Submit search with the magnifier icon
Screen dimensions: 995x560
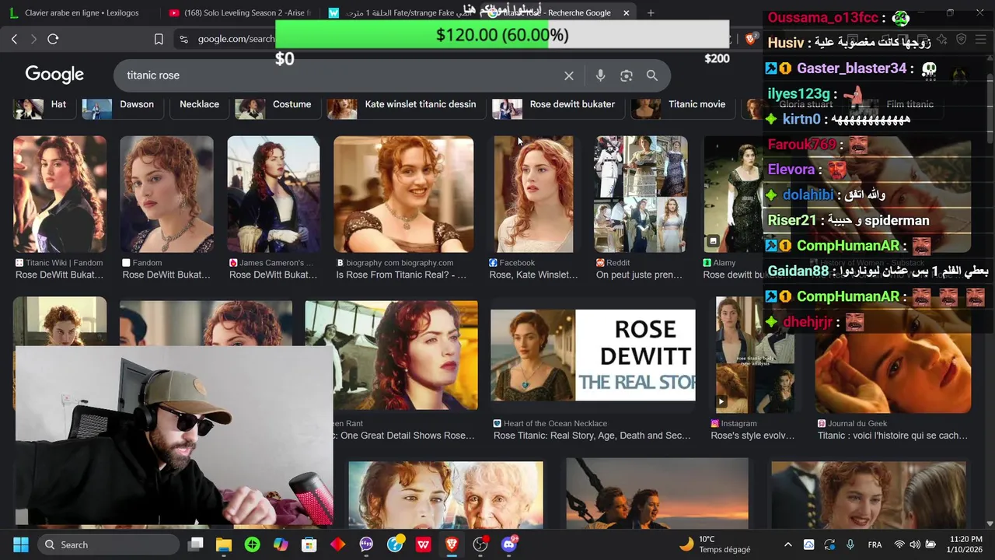pos(652,75)
